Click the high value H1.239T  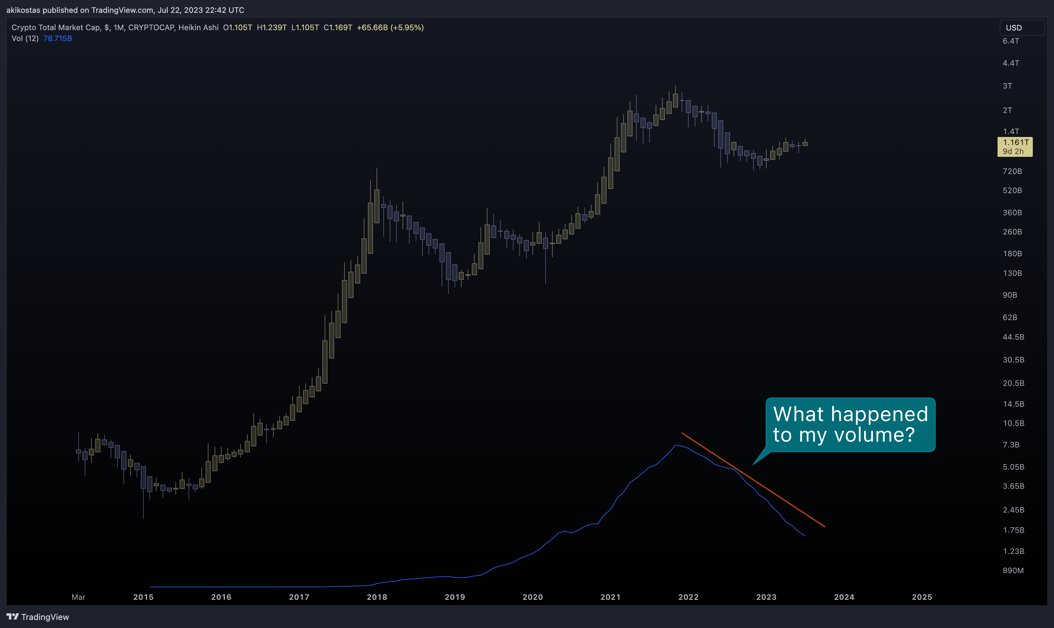(272, 28)
